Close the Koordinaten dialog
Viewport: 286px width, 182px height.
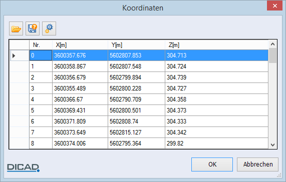[274, 6]
